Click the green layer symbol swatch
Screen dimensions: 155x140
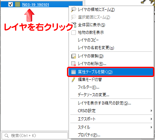point(18,4)
